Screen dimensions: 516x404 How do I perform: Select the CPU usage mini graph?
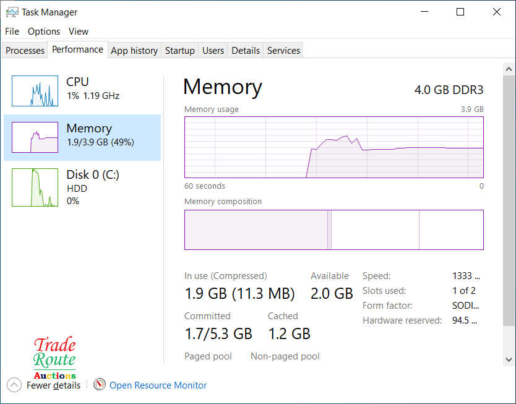click(35, 91)
